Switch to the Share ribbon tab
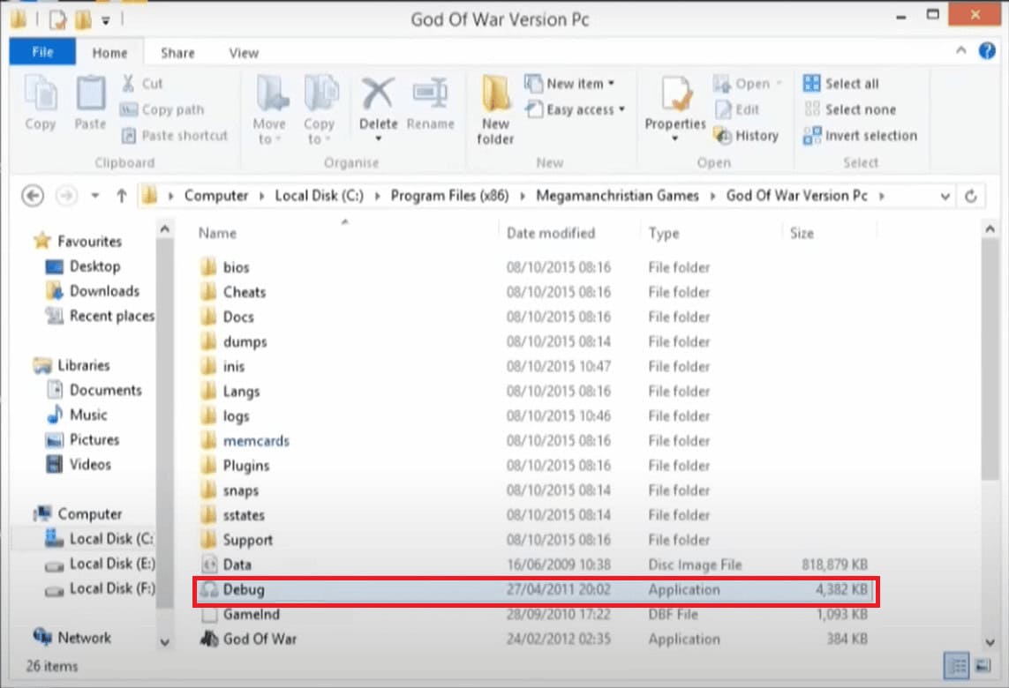1009x688 pixels. pos(177,53)
